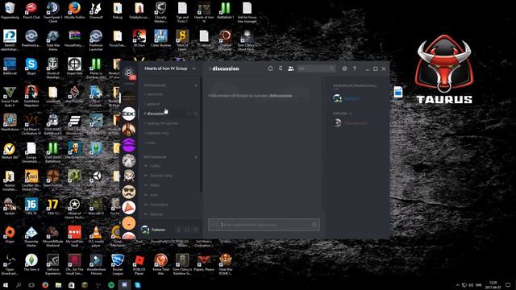Open pinned messages in Discord header

click(x=281, y=68)
